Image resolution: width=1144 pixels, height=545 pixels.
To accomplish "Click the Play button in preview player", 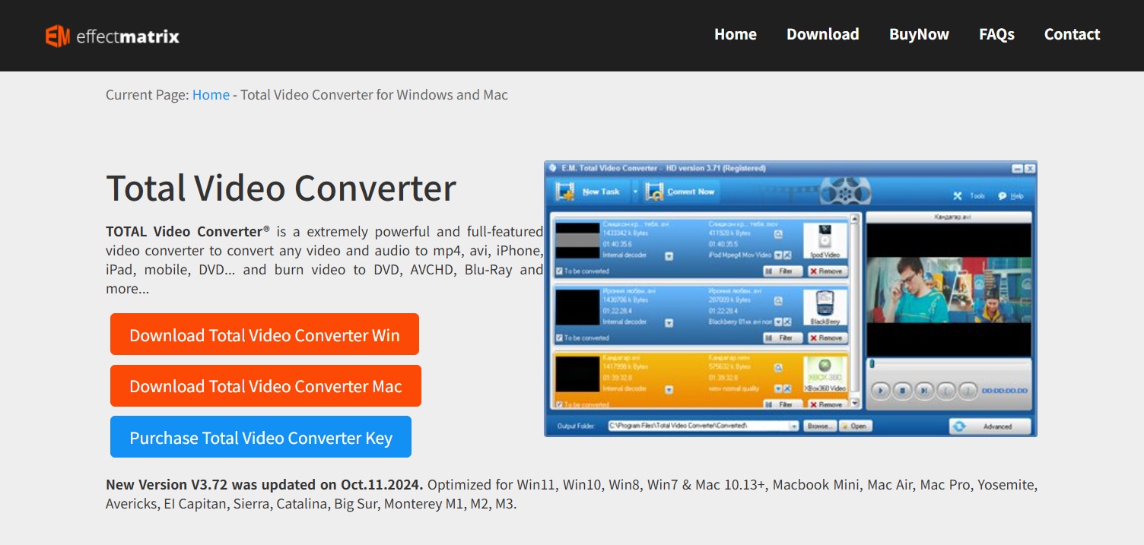I will [881, 391].
